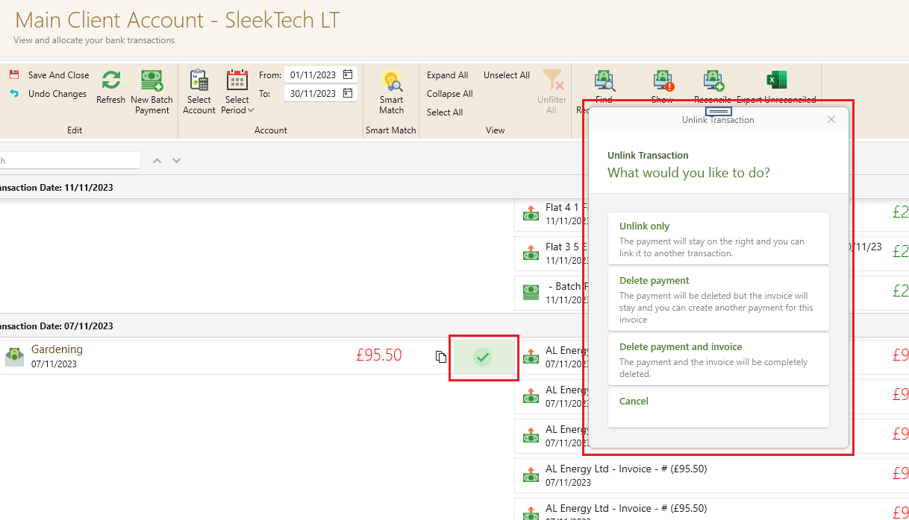
Task: Click money icon on Flat 3 5 row
Action: click(x=531, y=253)
